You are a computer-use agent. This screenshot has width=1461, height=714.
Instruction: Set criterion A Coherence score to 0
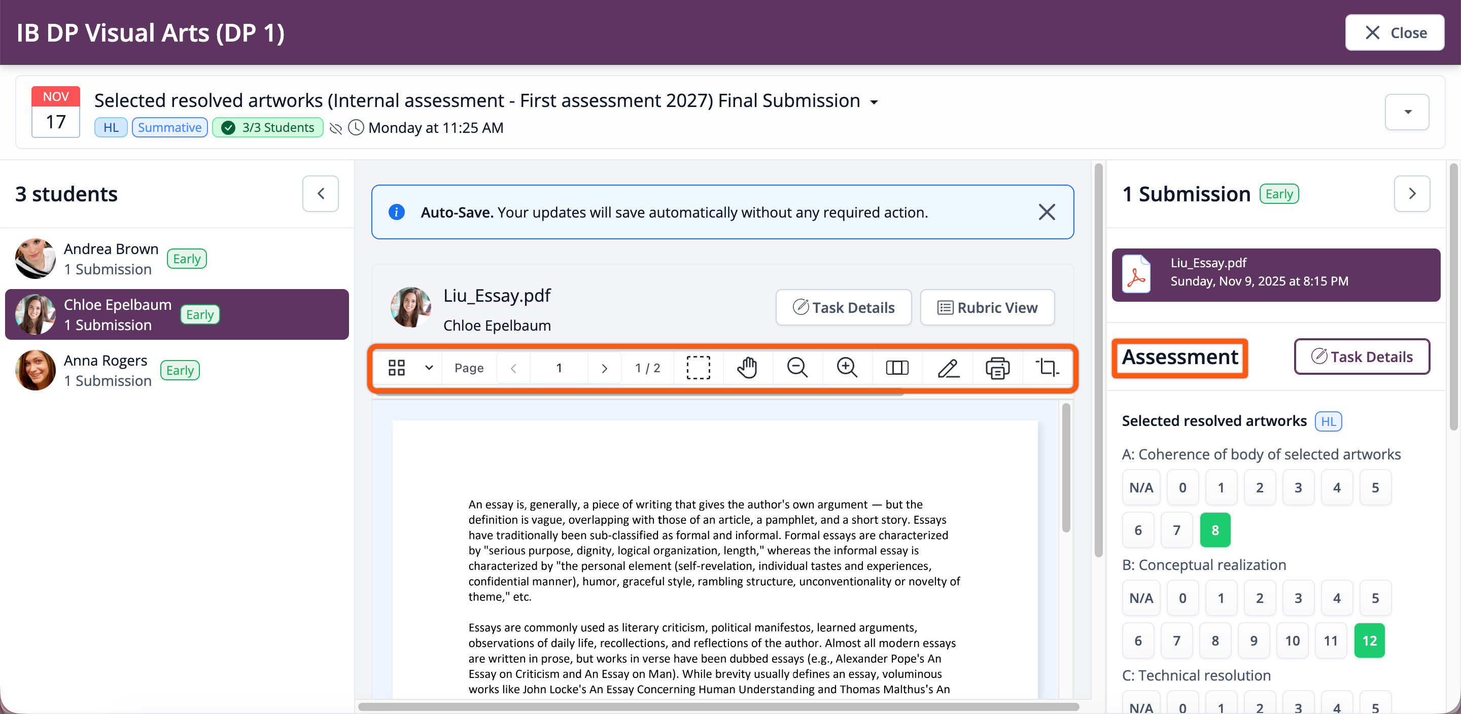(1182, 487)
